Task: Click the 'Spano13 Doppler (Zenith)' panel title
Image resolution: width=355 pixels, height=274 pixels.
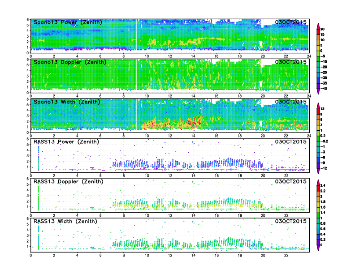Action: (x=70, y=62)
